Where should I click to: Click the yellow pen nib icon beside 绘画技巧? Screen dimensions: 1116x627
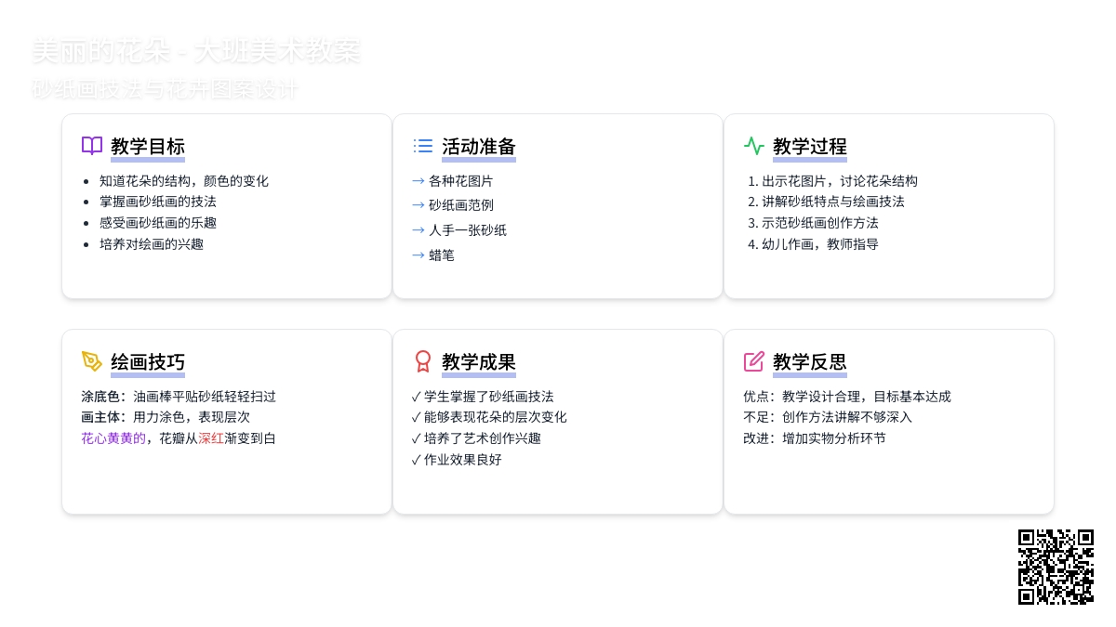(x=92, y=361)
